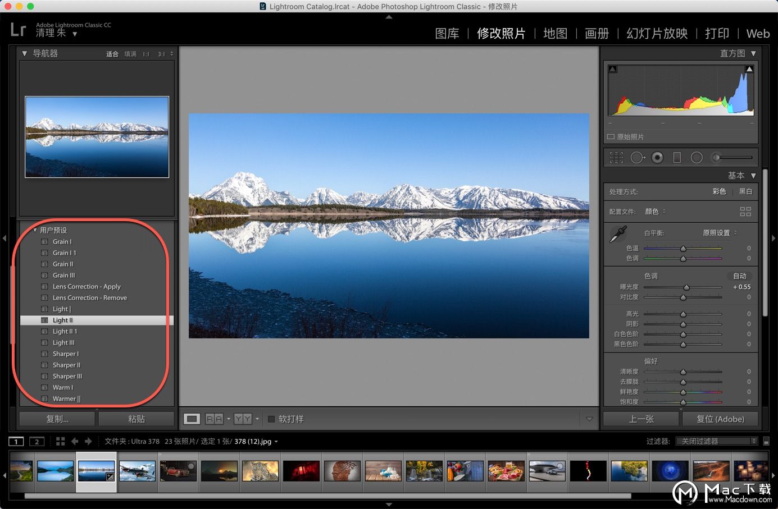Open the profile browser grid icon

(x=745, y=212)
